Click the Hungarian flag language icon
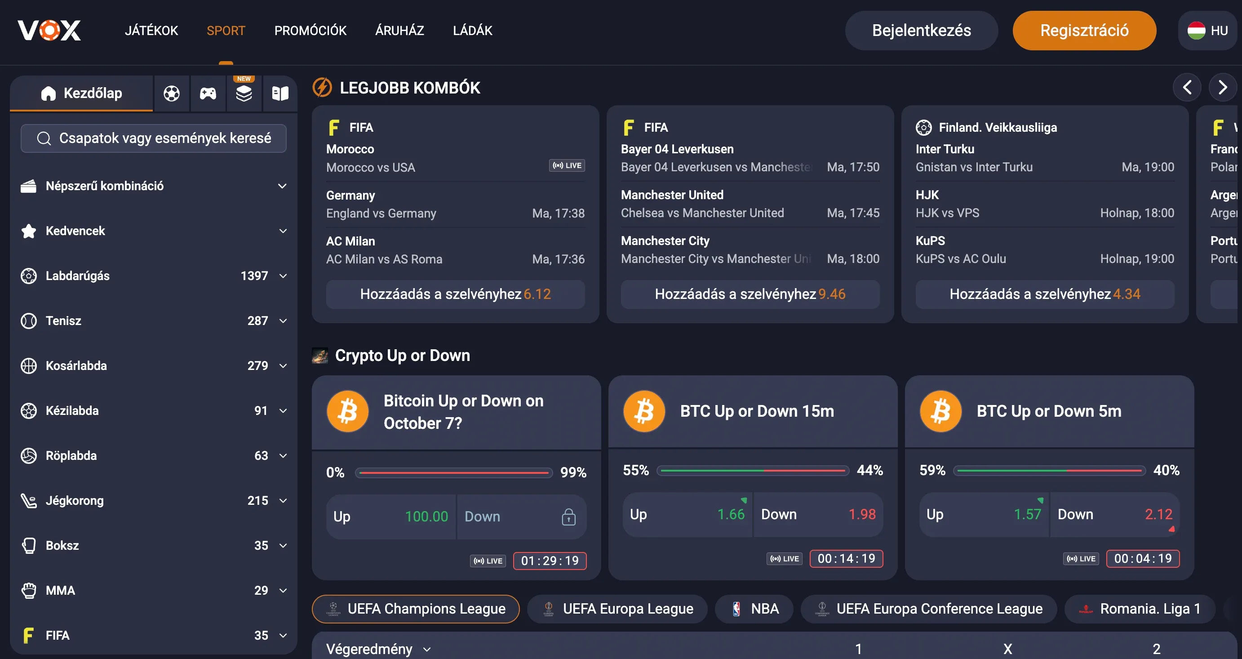The width and height of the screenshot is (1242, 659). coord(1196,31)
